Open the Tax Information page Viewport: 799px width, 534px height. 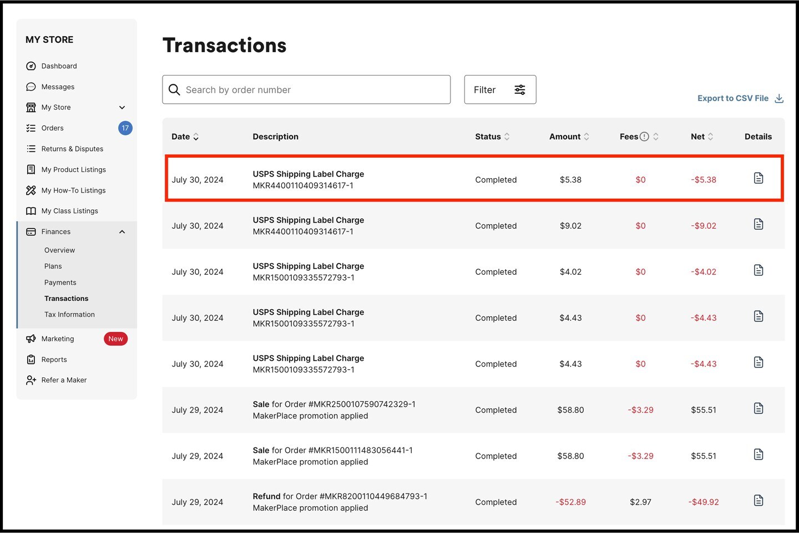tap(69, 314)
